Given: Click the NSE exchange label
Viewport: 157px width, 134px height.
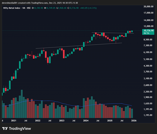Looking at the screenshot, I should (x=29, y=8).
